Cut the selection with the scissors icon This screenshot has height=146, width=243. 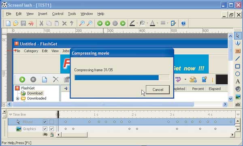(41, 24)
